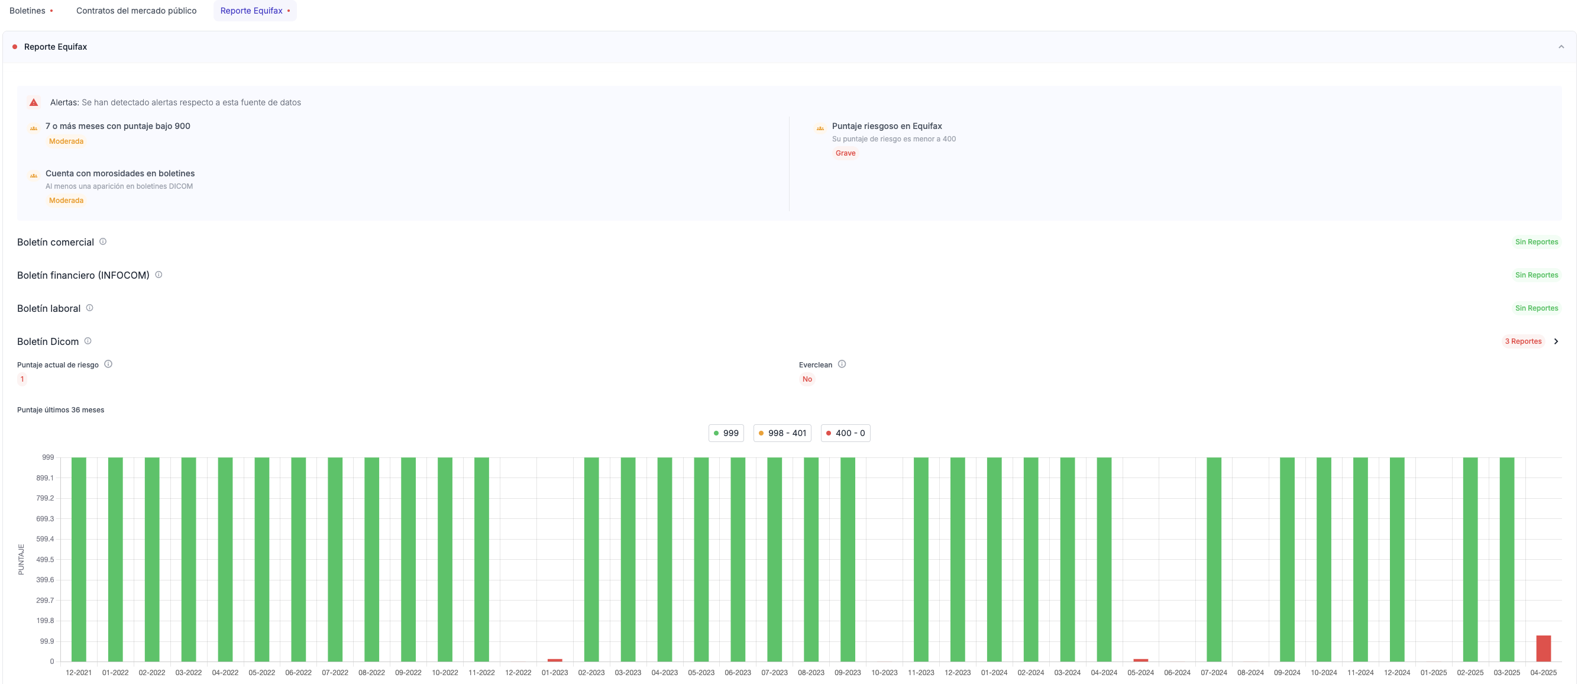Click the green 12-2021 chart bar
This screenshot has height=684, width=1578.
tap(79, 559)
